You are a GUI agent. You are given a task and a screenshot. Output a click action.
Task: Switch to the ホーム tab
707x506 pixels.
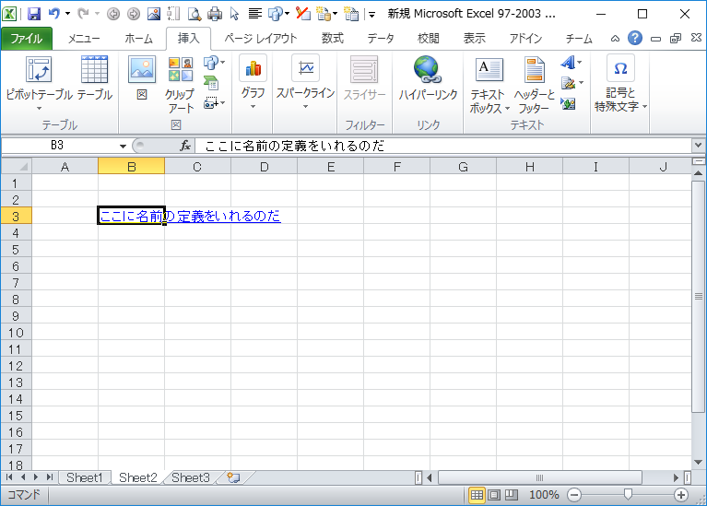tap(138, 39)
